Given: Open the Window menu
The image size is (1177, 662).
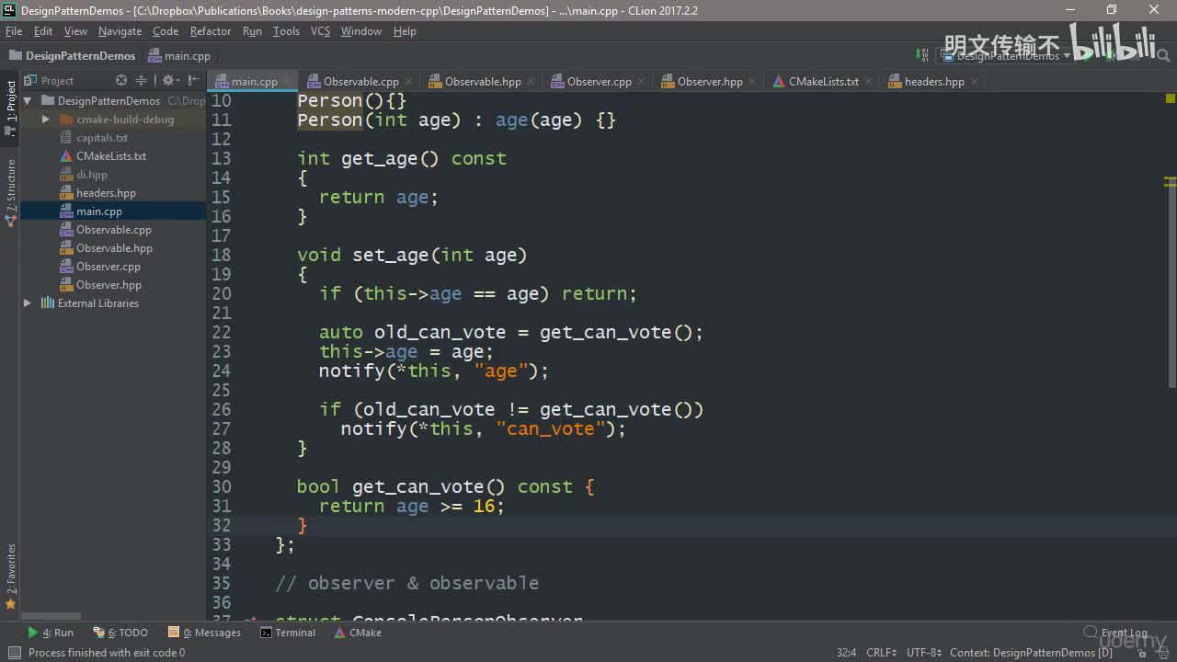Looking at the screenshot, I should click(361, 31).
